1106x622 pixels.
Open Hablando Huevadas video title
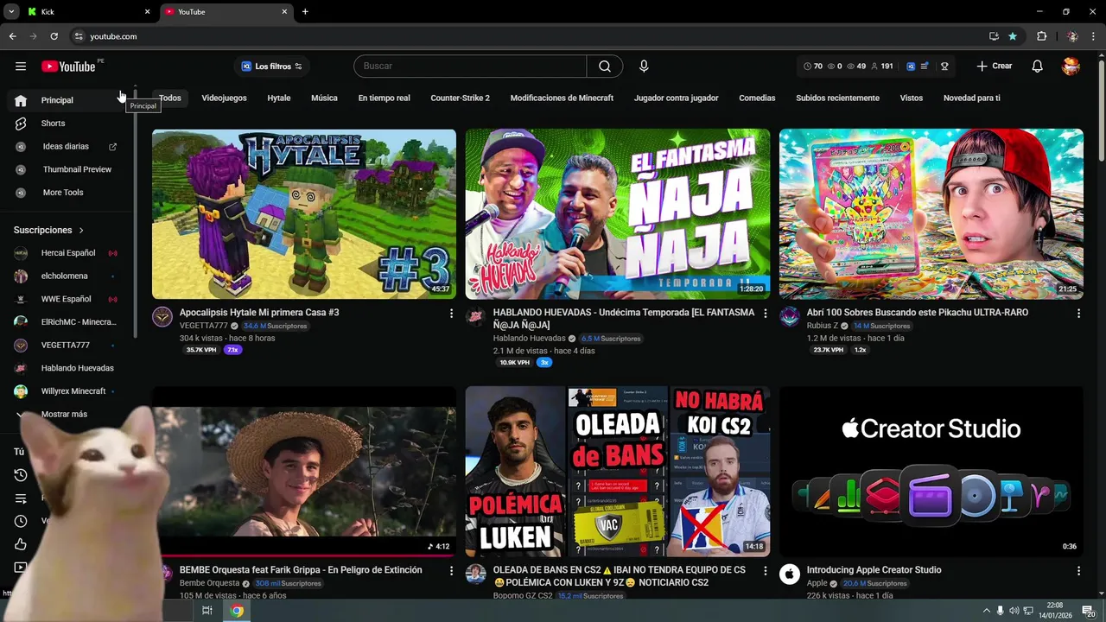tap(624, 319)
